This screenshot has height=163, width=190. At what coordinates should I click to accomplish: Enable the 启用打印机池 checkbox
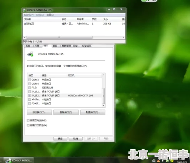coord(28,125)
